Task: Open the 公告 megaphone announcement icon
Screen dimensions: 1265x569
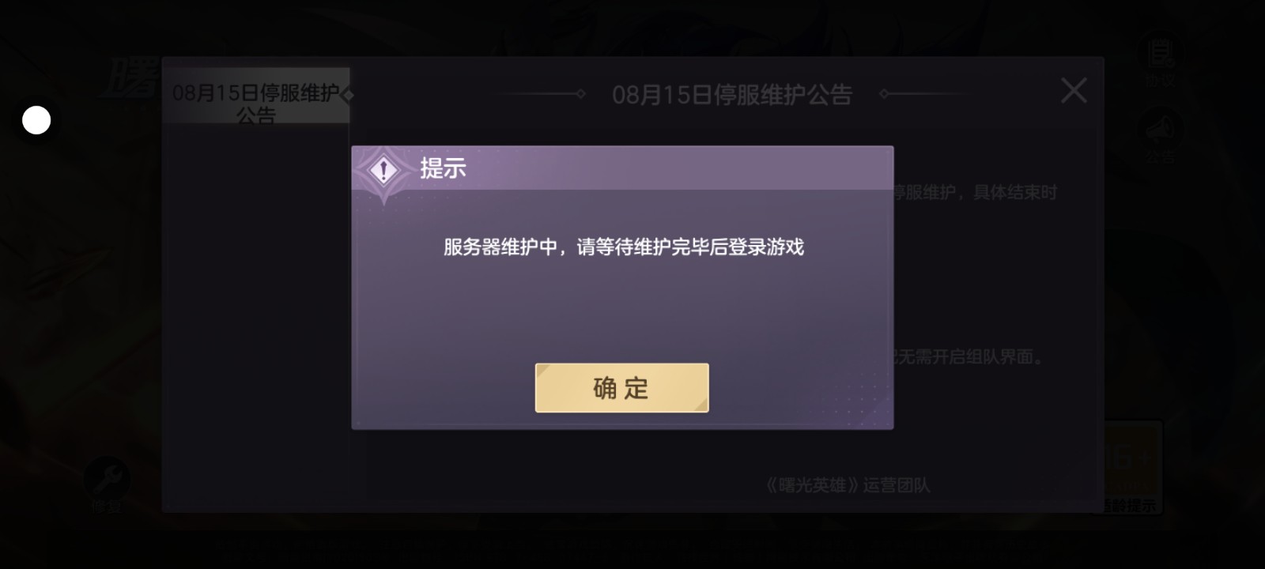Action: [1160, 129]
